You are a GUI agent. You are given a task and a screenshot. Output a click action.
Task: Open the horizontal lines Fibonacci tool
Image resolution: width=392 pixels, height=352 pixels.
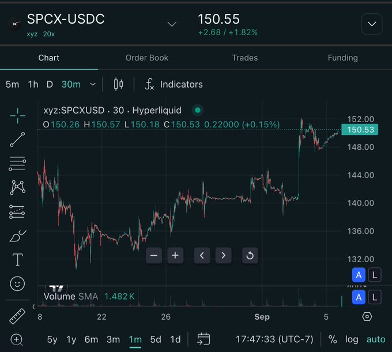[x=17, y=164]
